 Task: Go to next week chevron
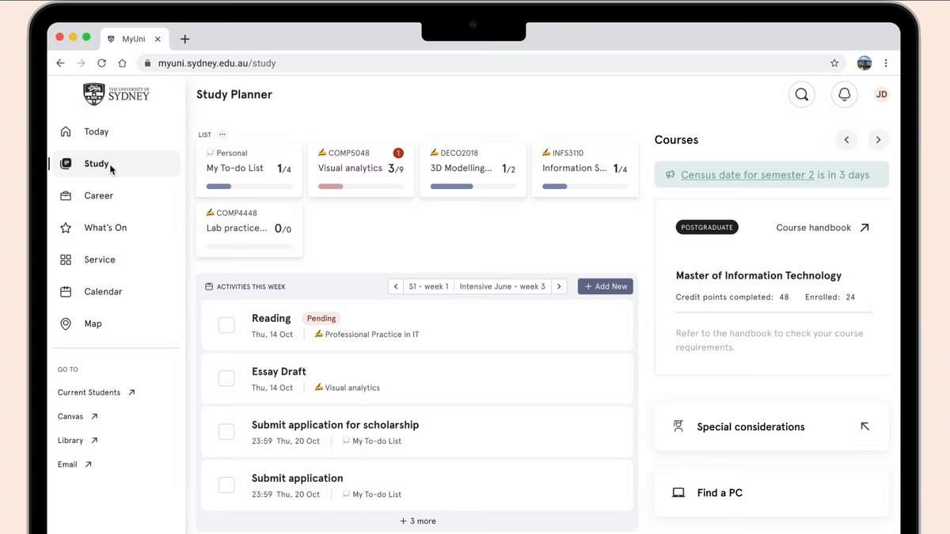point(559,286)
